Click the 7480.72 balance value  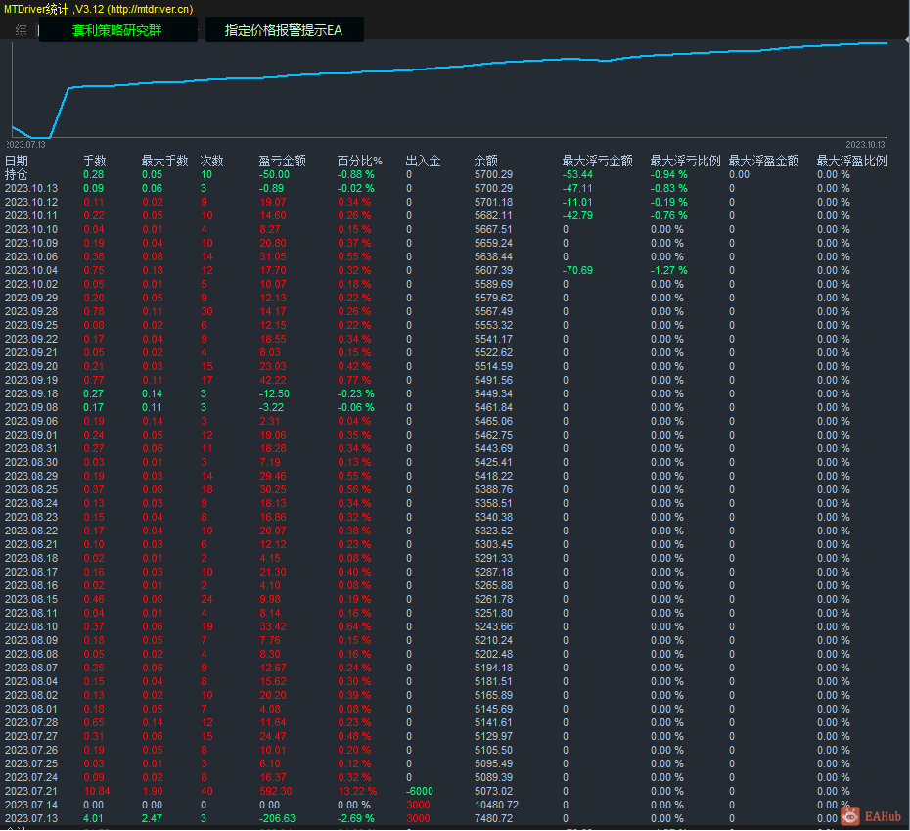click(x=494, y=819)
